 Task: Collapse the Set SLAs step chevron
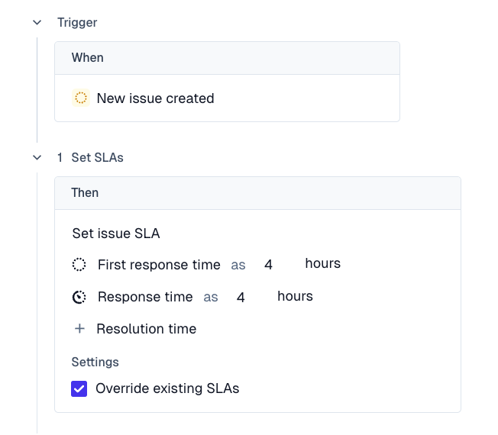pyautogui.click(x=37, y=158)
